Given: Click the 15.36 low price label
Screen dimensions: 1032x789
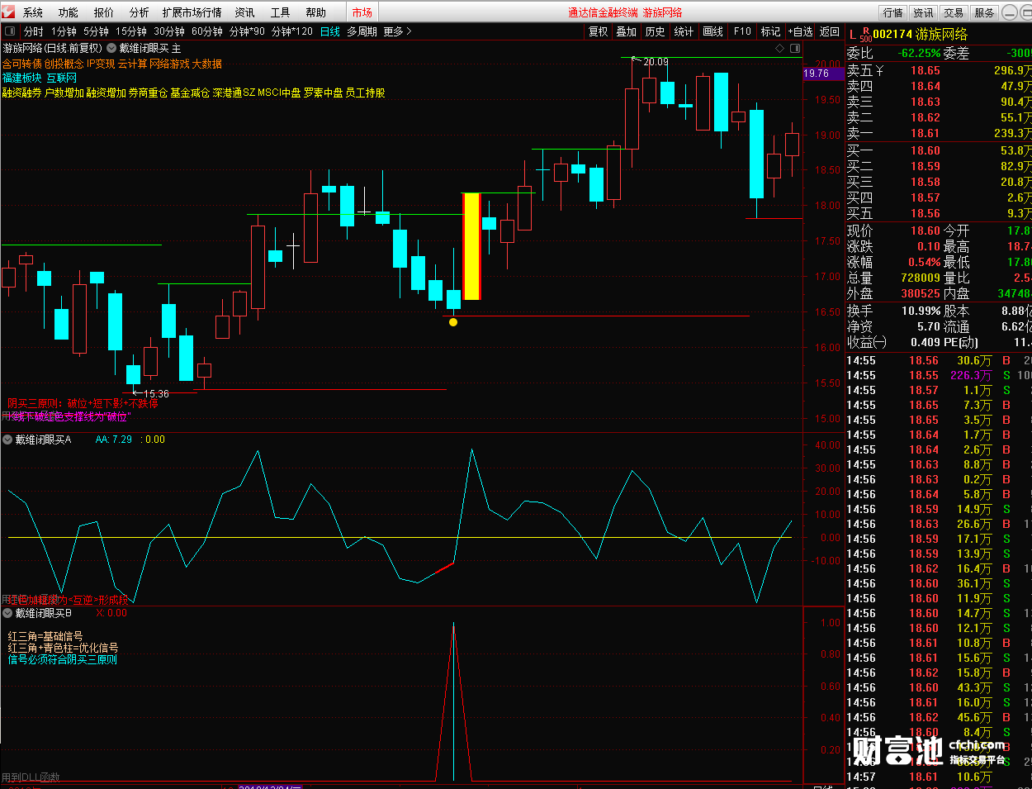Looking at the screenshot, I should click(x=157, y=394).
